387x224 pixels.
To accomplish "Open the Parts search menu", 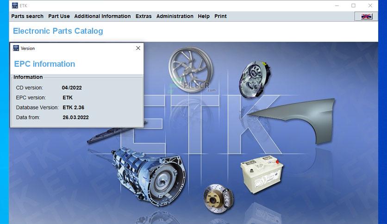I will pos(27,16).
